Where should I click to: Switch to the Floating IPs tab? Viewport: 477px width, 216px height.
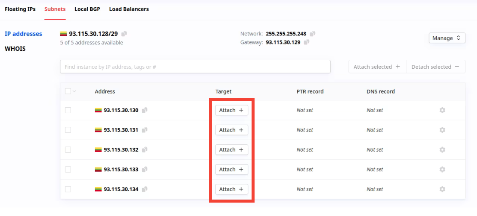pyautogui.click(x=20, y=9)
